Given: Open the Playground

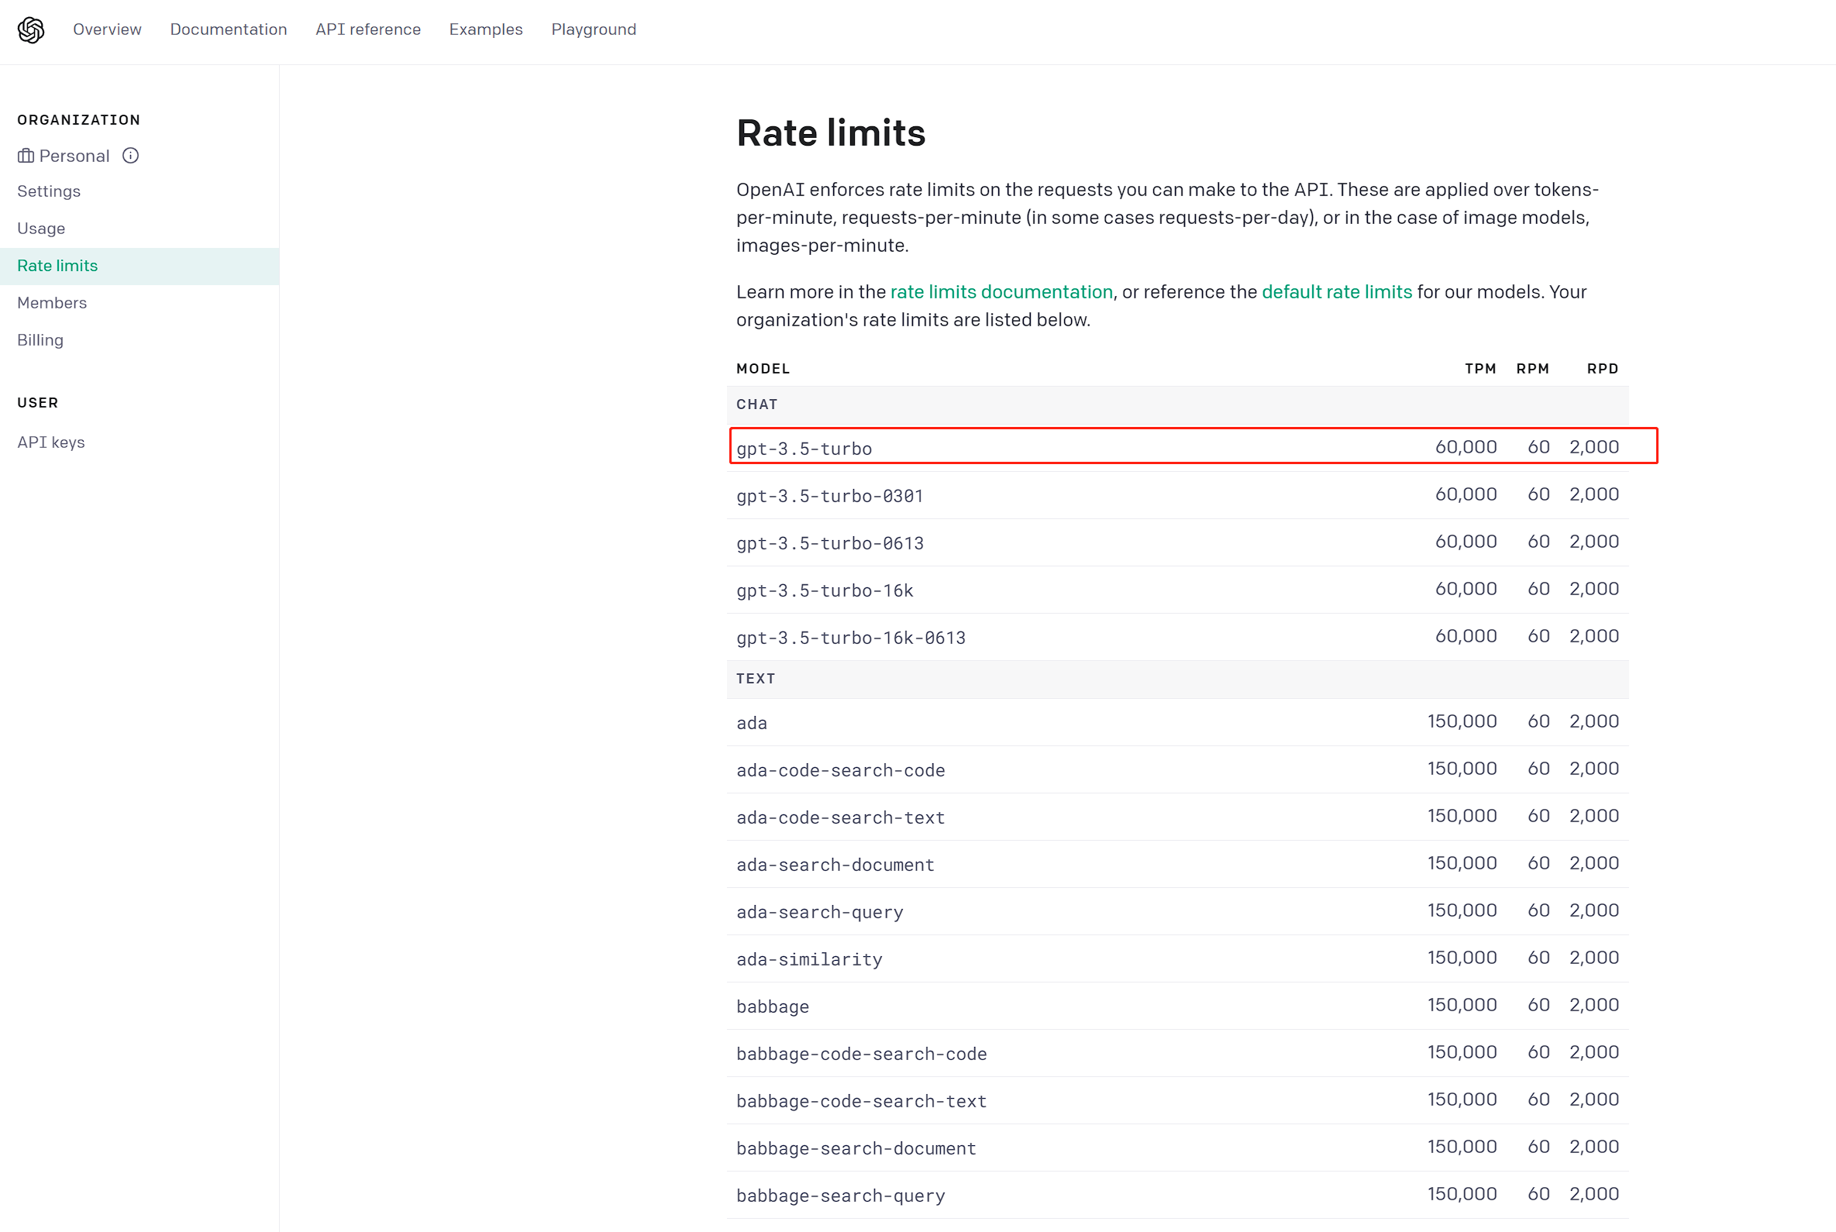Looking at the screenshot, I should pyautogui.click(x=594, y=30).
